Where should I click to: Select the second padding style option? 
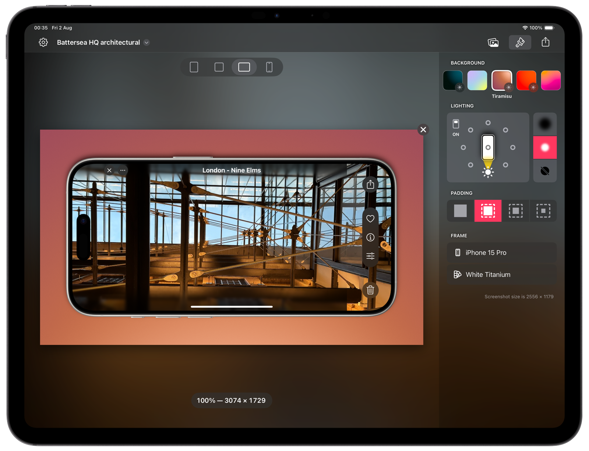[x=487, y=211]
